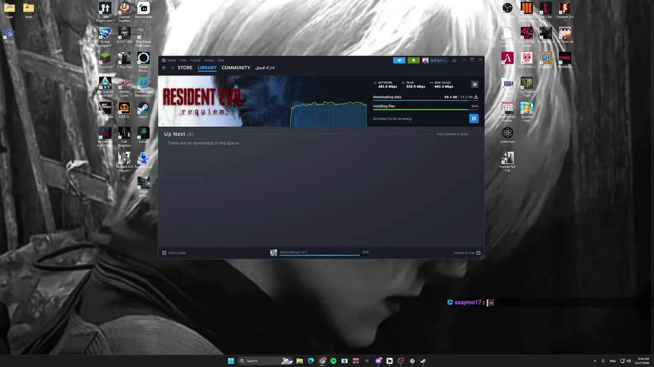This screenshot has width=654, height=367.
Task: Click the ENG language indicator
Action: (x=613, y=361)
